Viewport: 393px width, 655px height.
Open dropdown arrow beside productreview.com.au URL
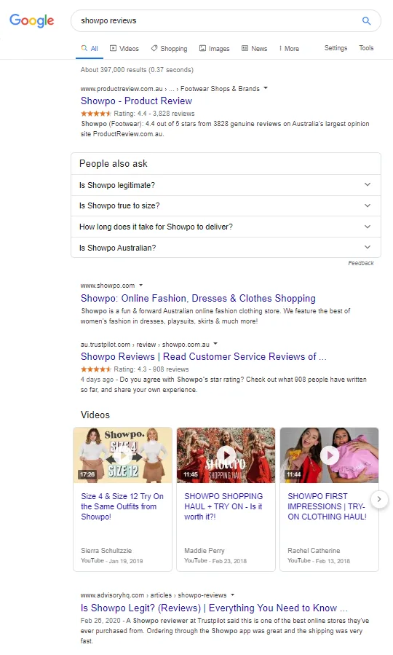(x=266, y=88)
